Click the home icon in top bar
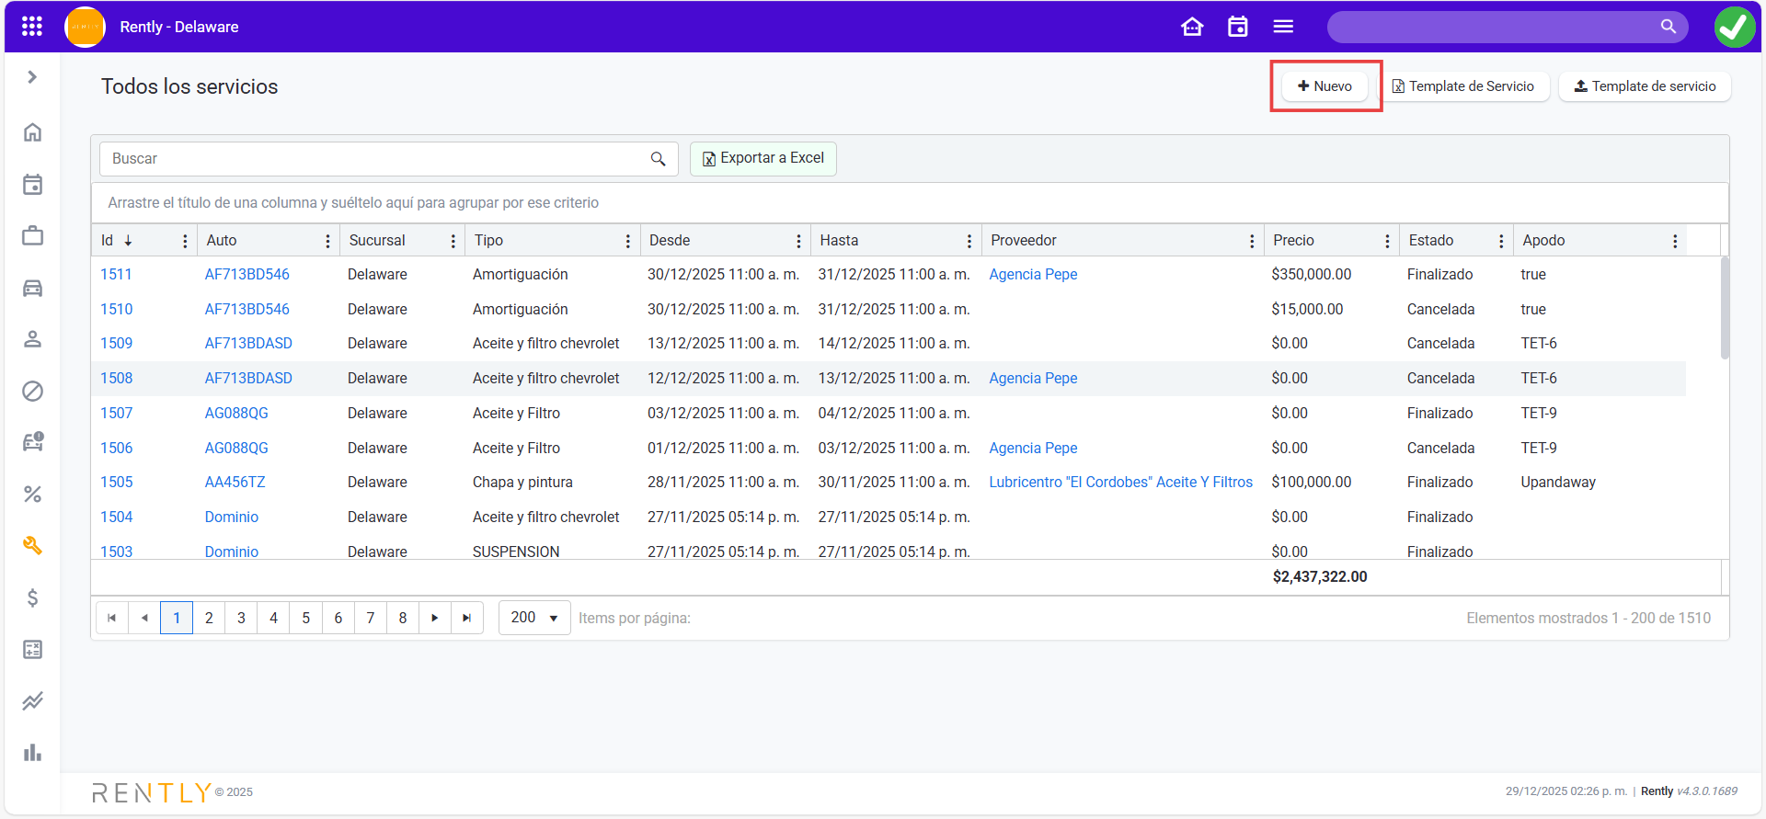This screenshot has height=819, width=1766. point(1192,27)
